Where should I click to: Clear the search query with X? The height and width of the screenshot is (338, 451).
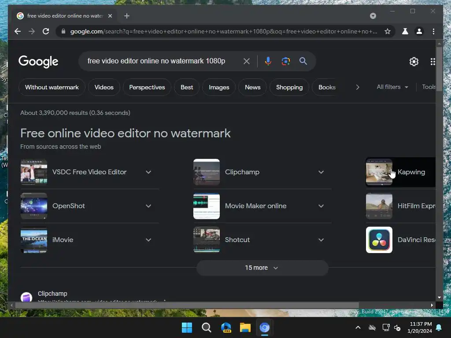point(247,61)
